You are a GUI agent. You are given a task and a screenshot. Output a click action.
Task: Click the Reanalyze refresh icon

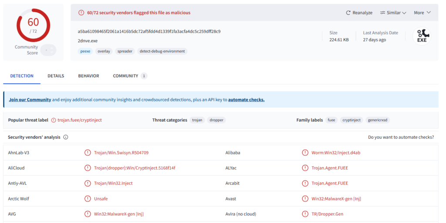pyautogui.click(x=348, y=13)
